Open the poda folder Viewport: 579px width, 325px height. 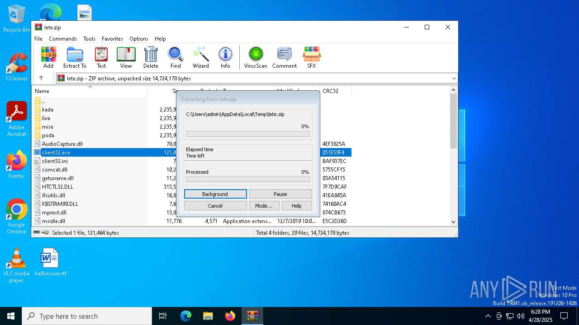[48, 135]
